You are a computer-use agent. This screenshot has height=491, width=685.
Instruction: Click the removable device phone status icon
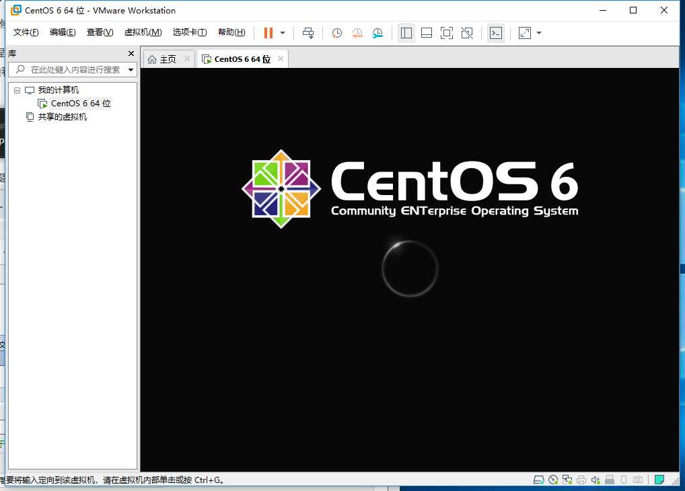[x=624, y=480]
